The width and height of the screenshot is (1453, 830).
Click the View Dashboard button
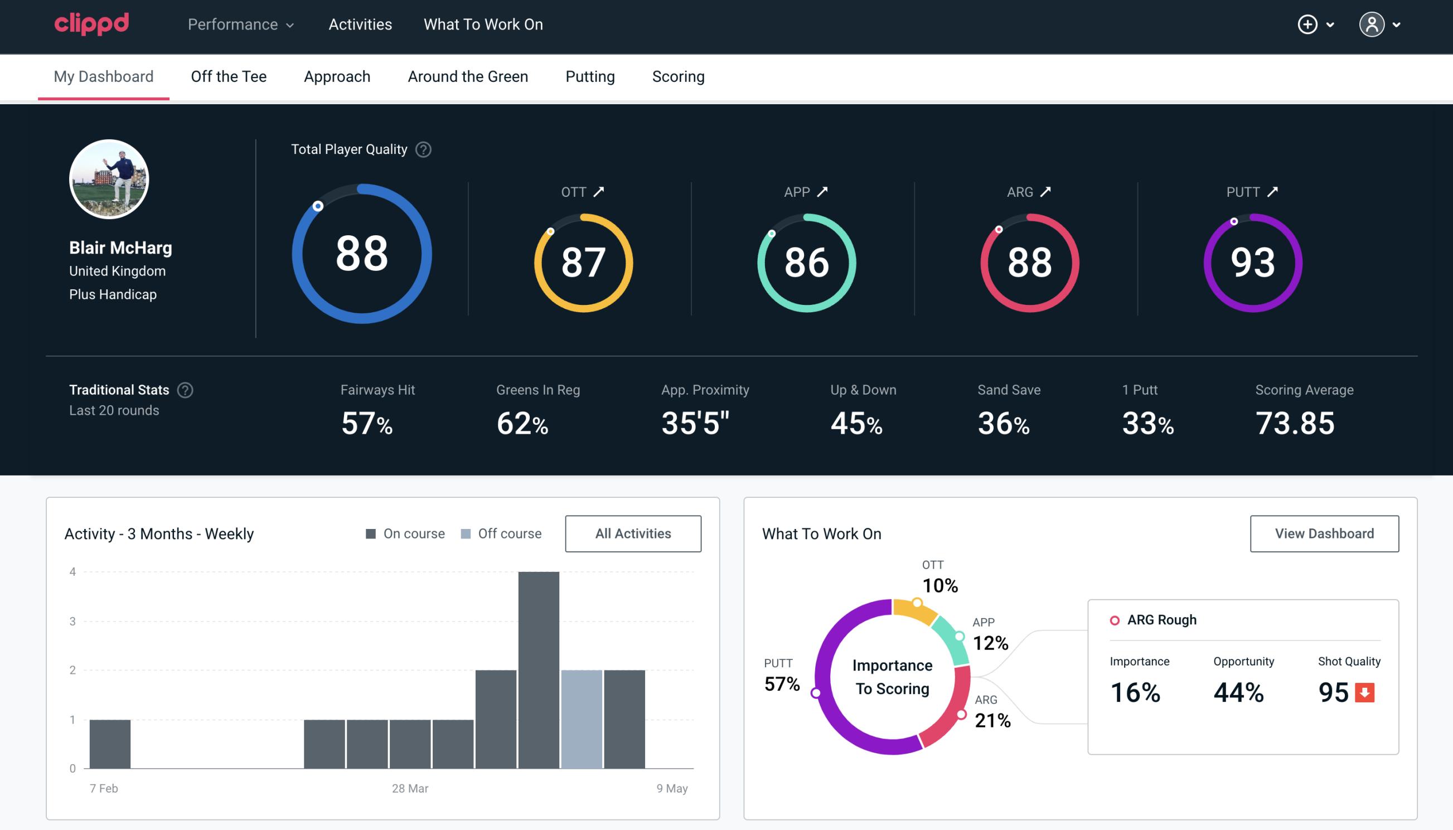[x=1324, y=533]
